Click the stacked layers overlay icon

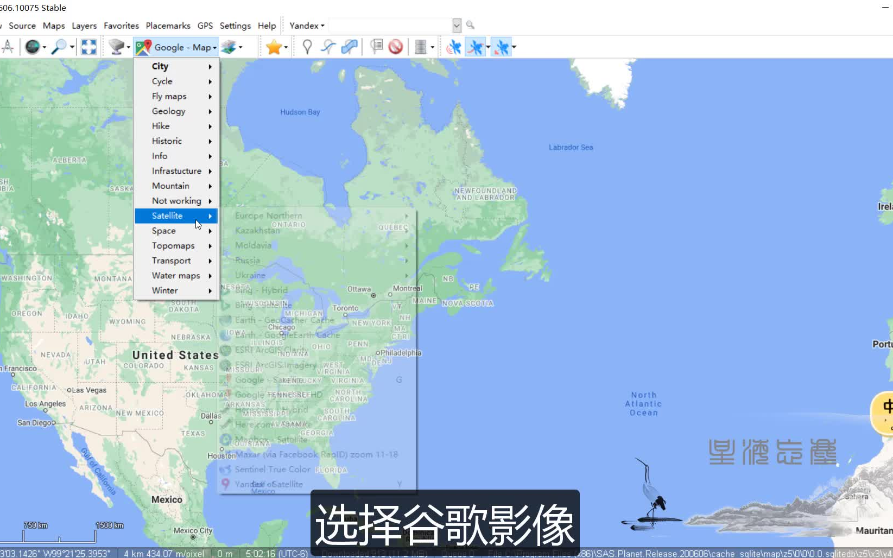pyautogui.click(x=229, y=47)
